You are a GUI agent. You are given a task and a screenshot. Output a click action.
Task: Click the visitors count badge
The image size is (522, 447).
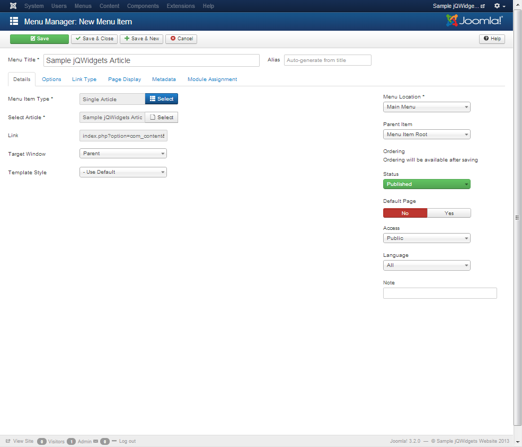pos(42,441)
